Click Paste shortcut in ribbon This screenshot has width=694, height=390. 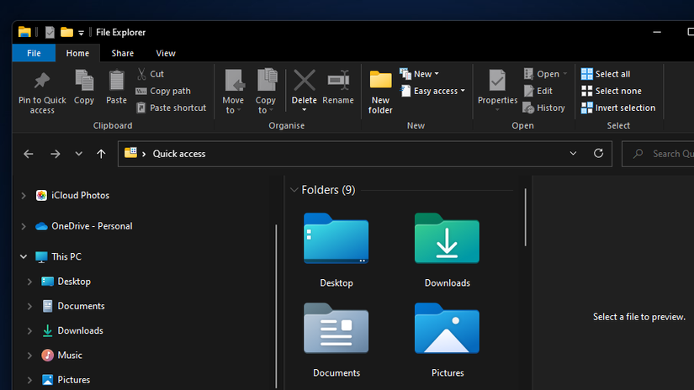172,108
